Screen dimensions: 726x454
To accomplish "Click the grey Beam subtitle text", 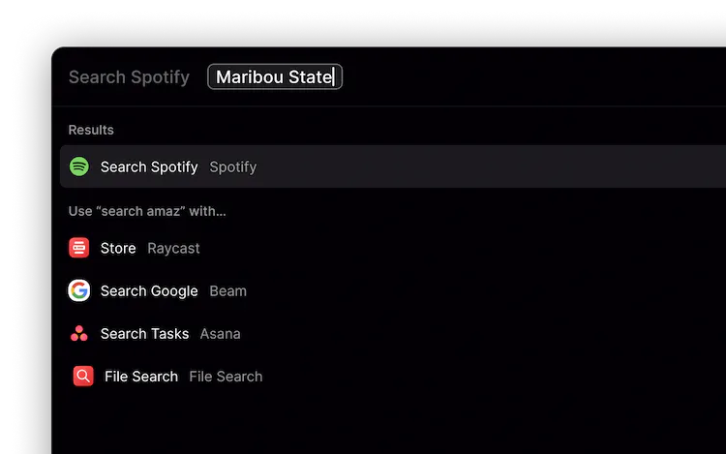I will click(x=227, y=290).
